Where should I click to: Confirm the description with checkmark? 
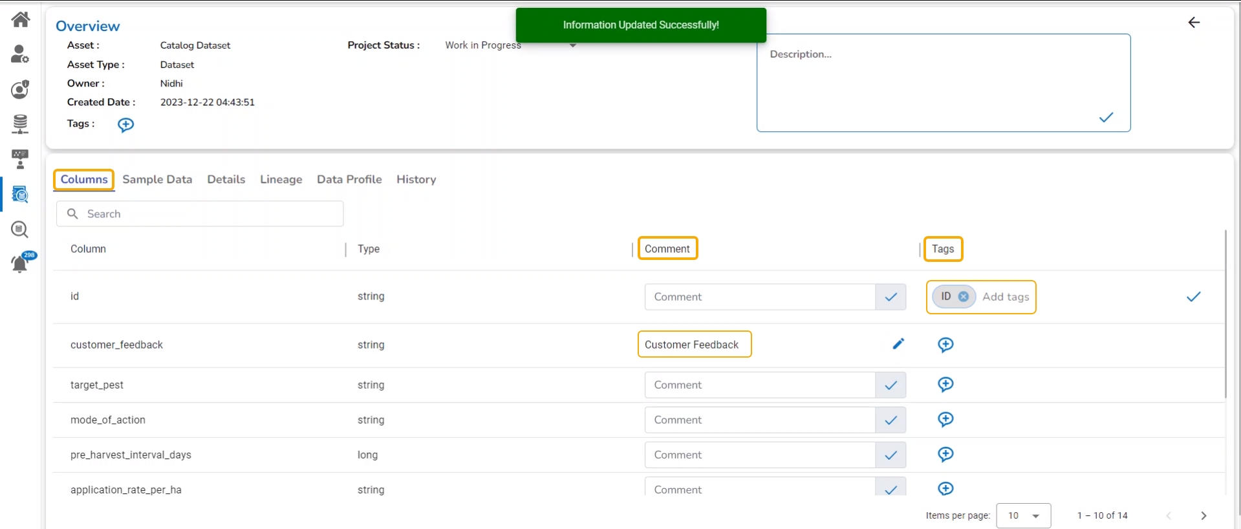(1106, 117)
